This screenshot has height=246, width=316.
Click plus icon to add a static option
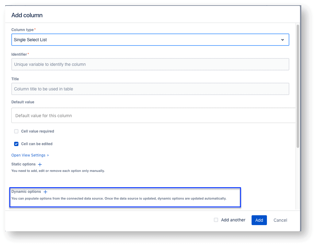click(x=40, y=164)
